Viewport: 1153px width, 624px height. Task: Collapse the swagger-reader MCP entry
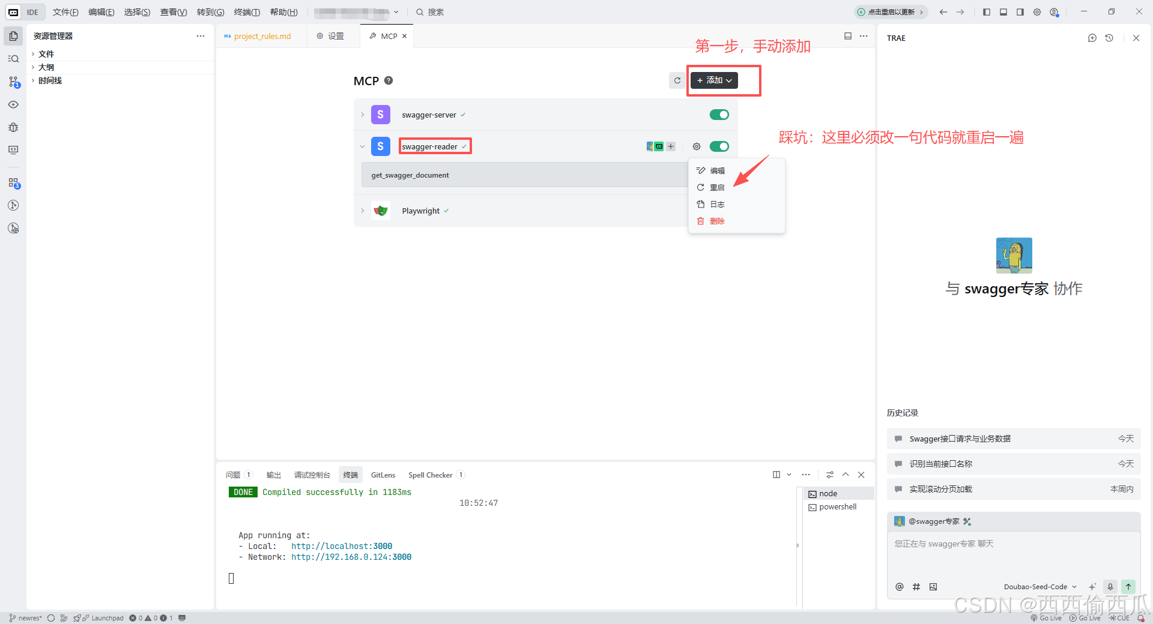coord(363,146)
